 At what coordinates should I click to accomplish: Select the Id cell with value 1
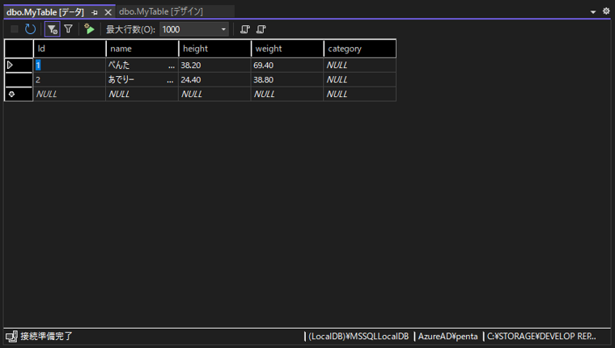(70, 65)
